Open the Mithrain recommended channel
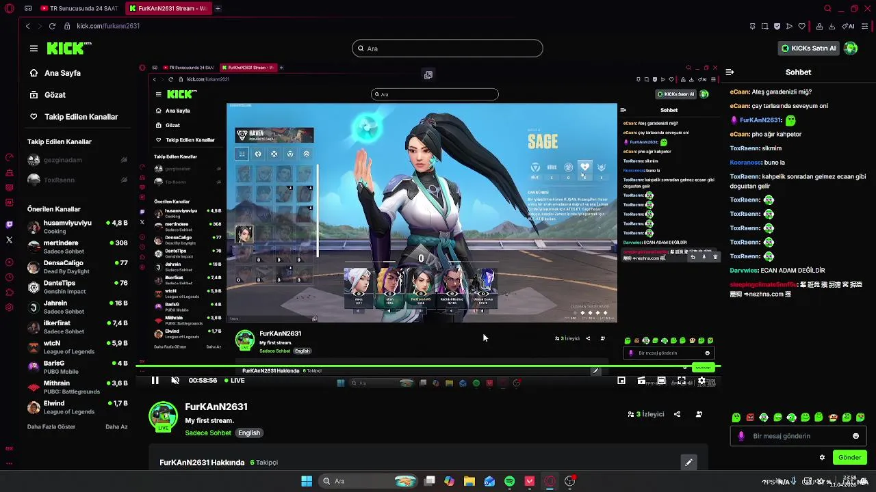 [77, 387]
